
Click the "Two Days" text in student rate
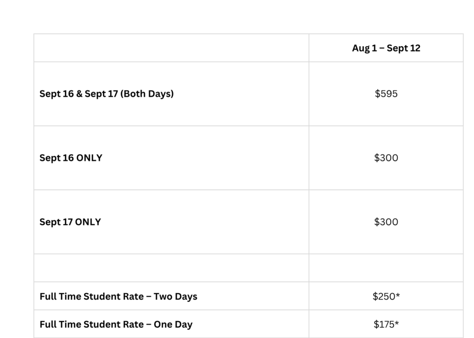point(175,296)
